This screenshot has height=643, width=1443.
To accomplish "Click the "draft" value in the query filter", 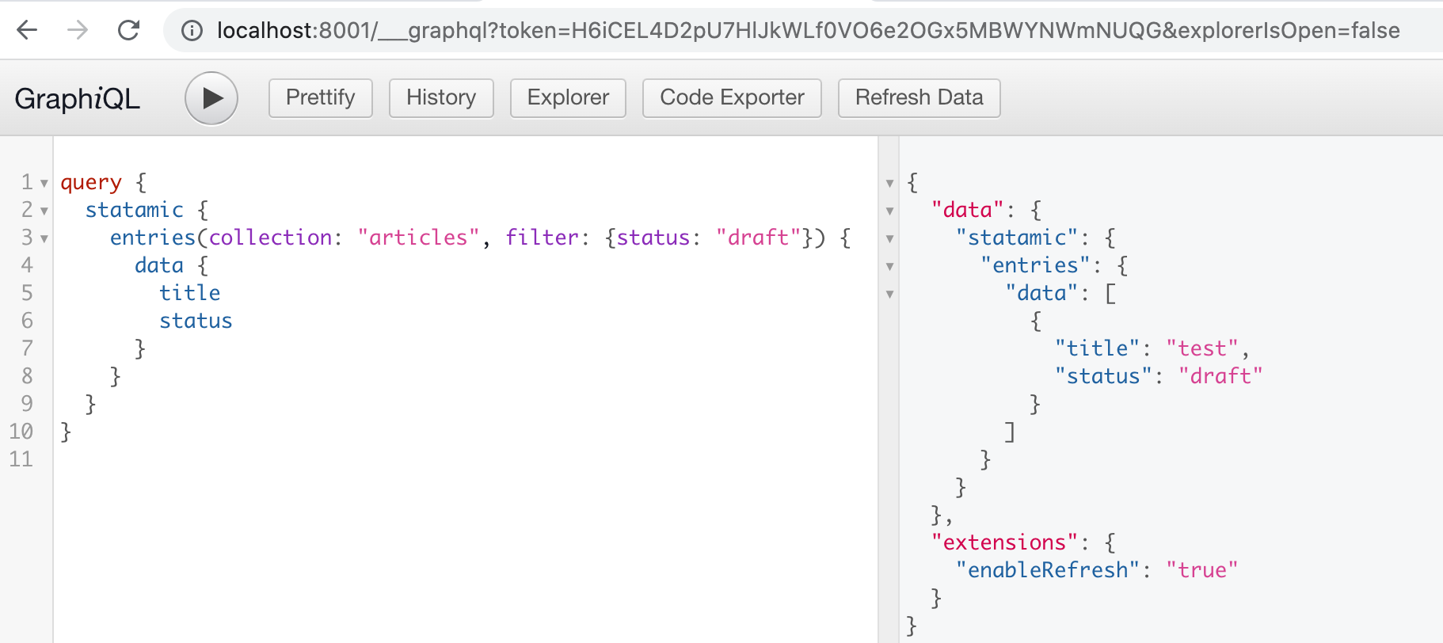I will (759, 238).
